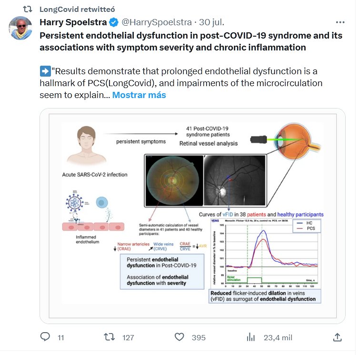Click the Harry Spoelstra display name
The image size is (359, 355).
(x=73, y=22)
